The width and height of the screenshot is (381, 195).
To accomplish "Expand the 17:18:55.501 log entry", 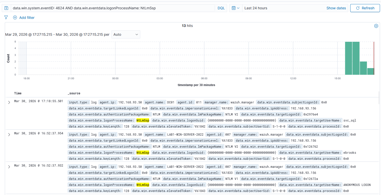I will tap(9, 102).
